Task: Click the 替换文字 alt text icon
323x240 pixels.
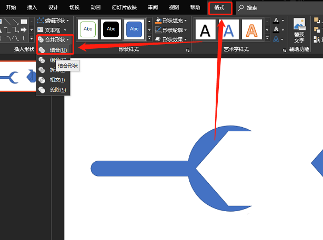Action: [x=299, y=30]
